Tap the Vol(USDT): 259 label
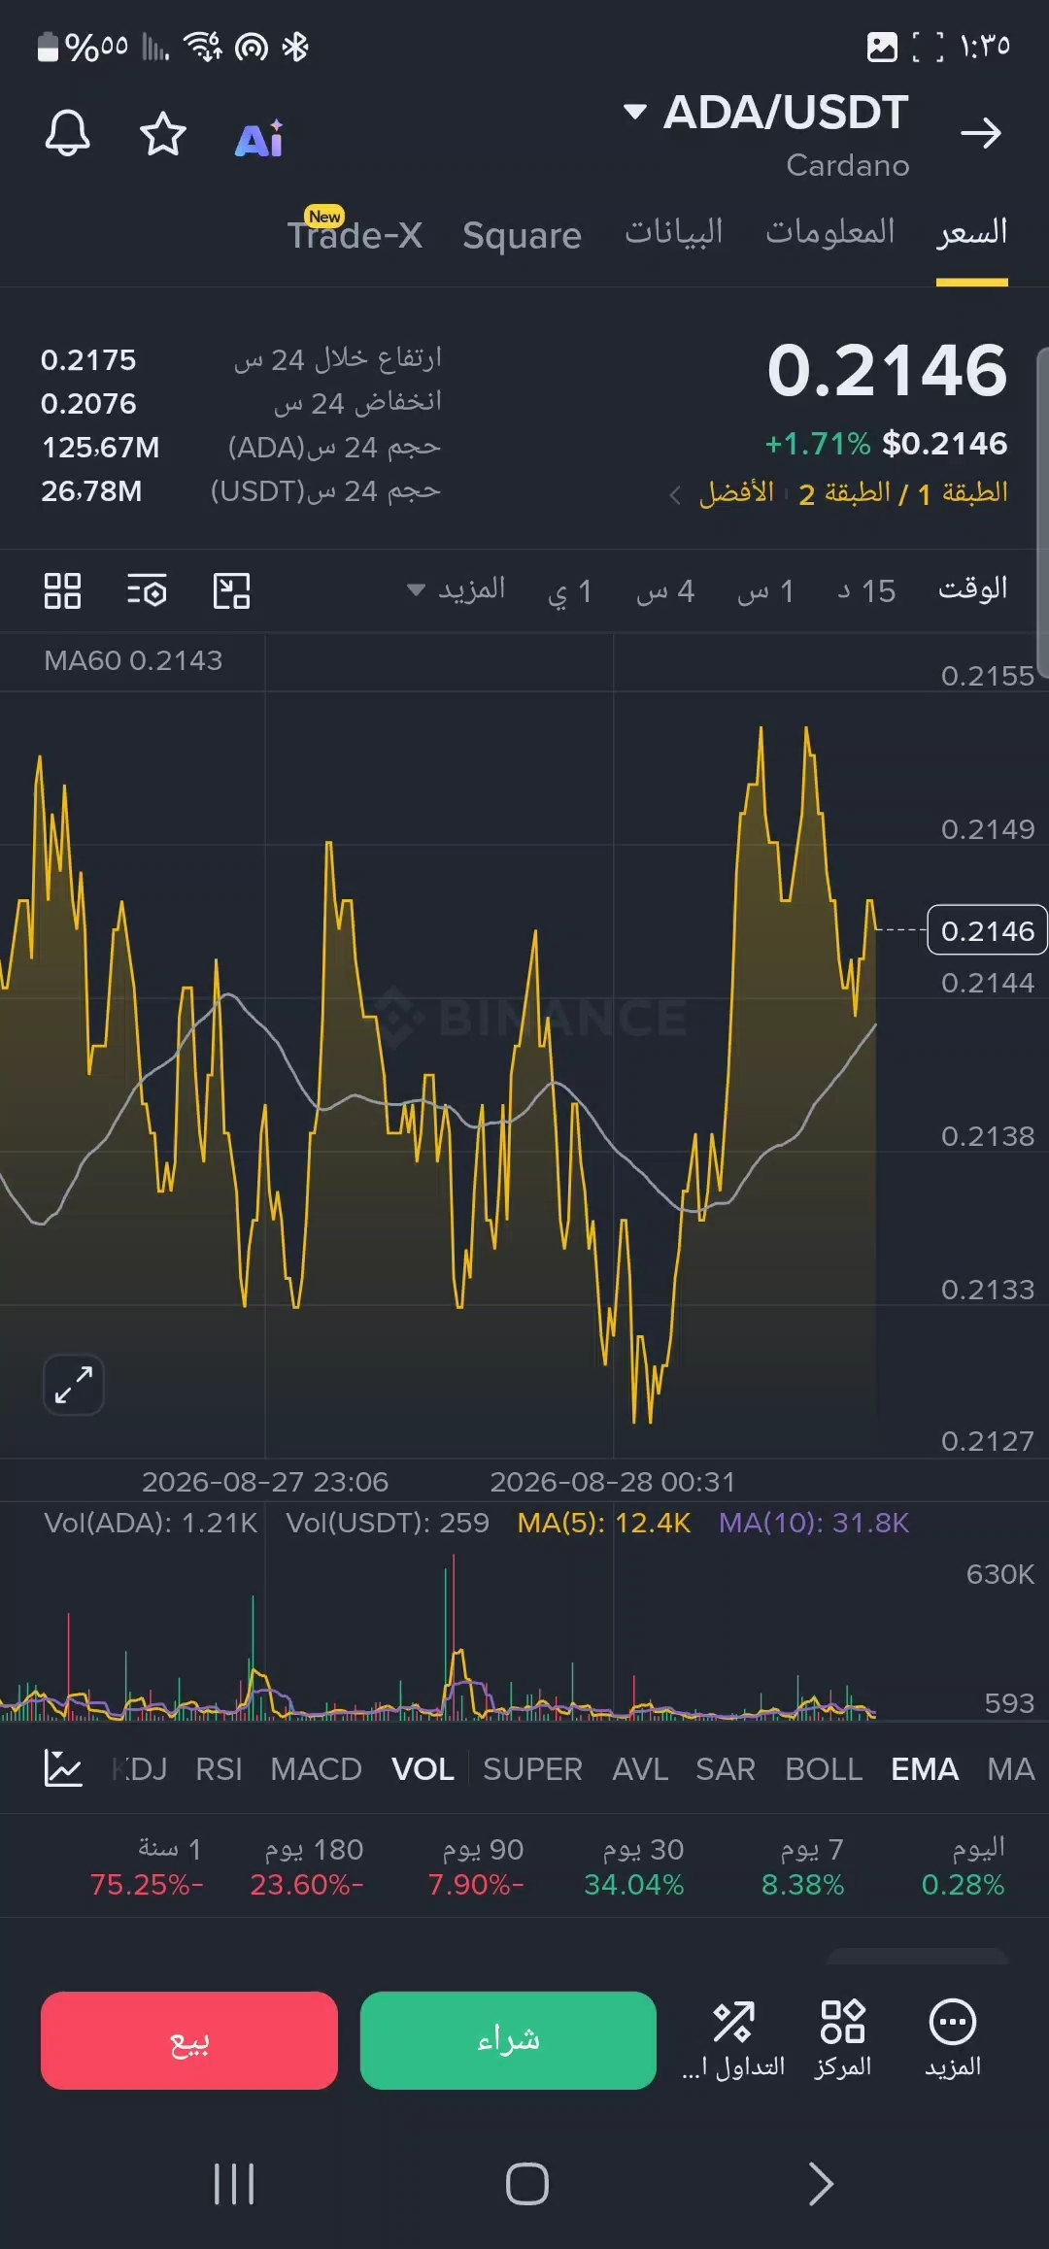 pos(388,1523)
